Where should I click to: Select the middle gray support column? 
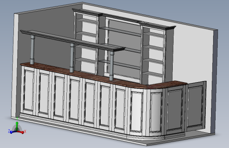point(72,58)
